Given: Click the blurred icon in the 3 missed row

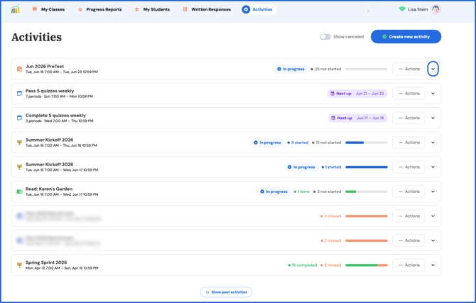Looking at the screenshot, I should 19,216.
